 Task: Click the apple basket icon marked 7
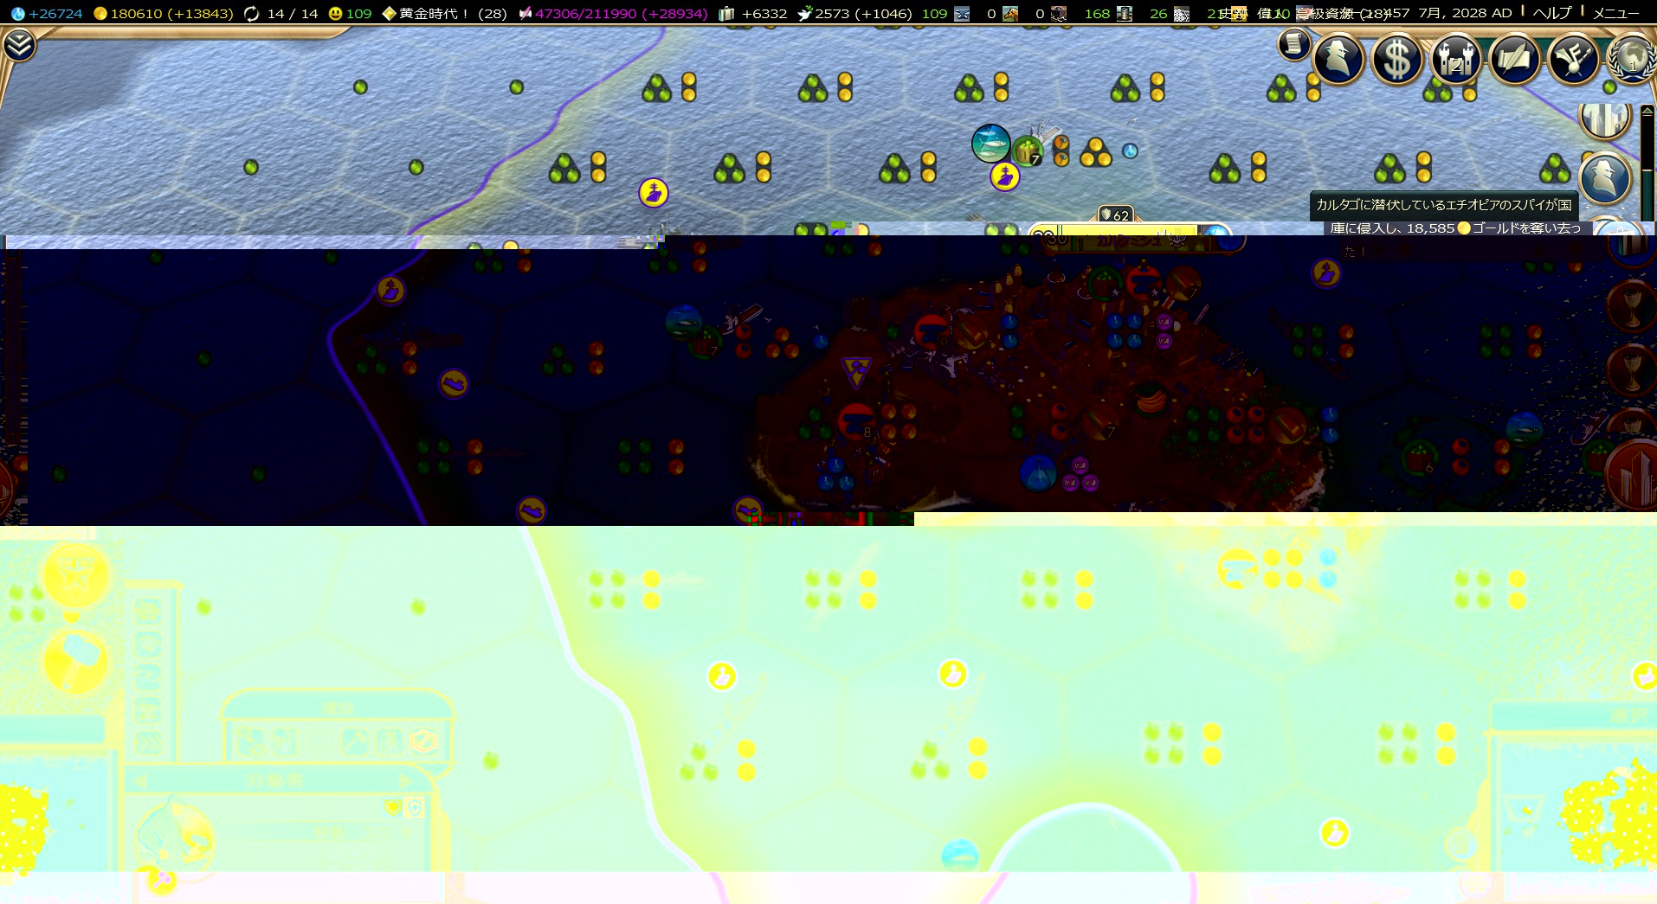[1028, 151]
